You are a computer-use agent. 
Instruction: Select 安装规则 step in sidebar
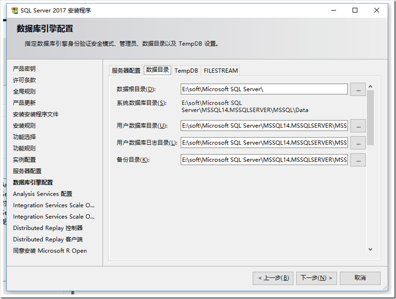(24, 126)
